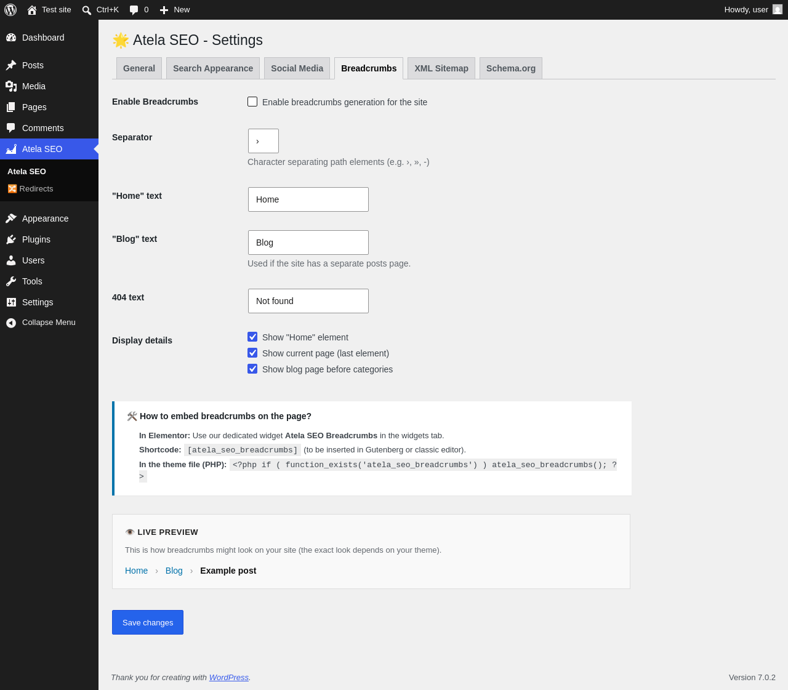Open the Ctrl+K search magnifier icon
This screenshot has height=690, width=788.
[x=87, y=10]
